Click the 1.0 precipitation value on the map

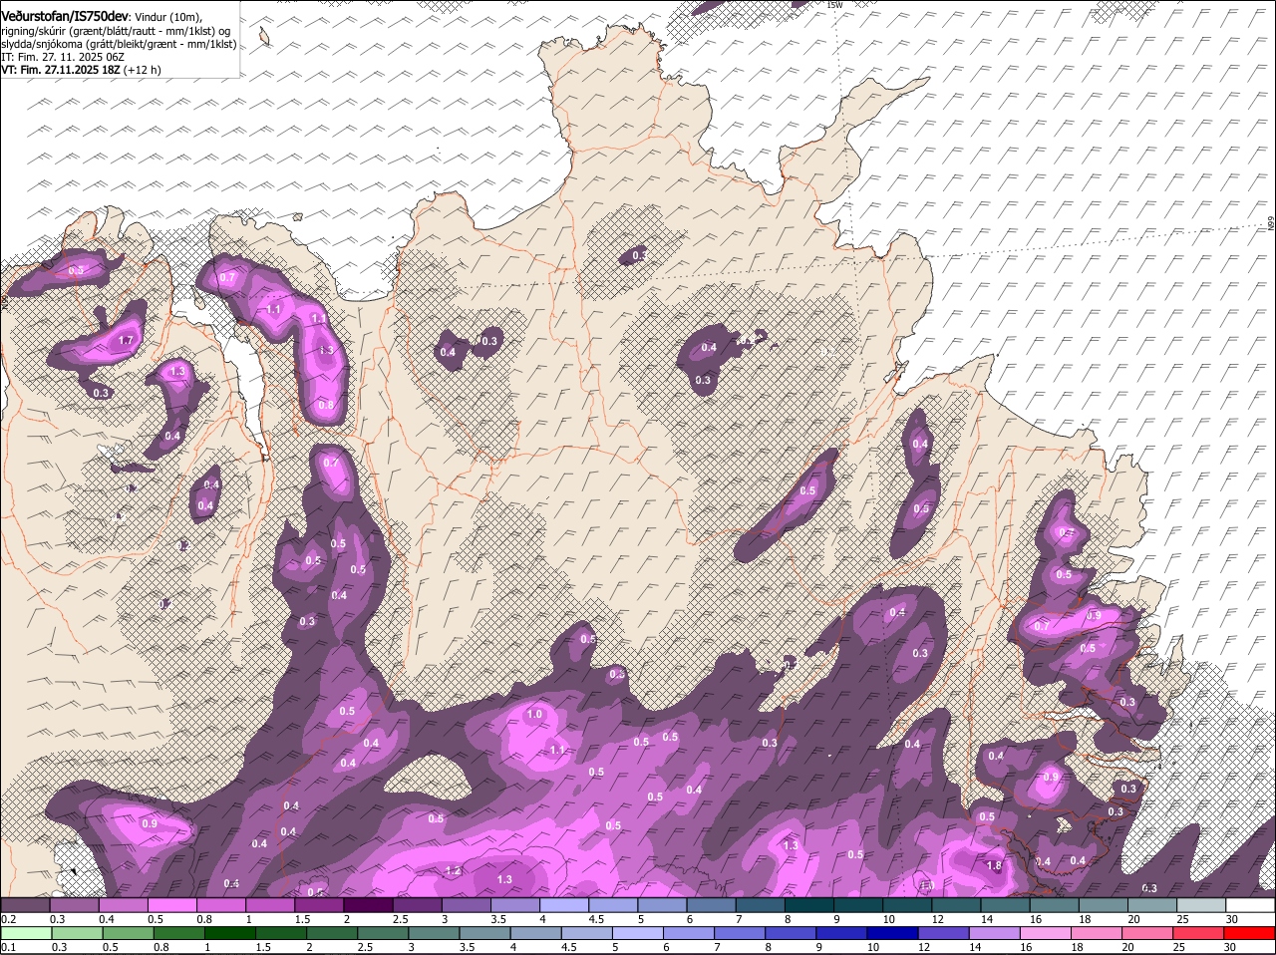(534, 715)
